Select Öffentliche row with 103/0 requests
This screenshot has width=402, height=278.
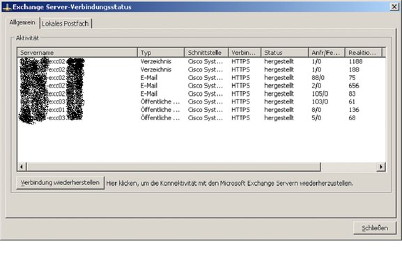coord(201,101)
